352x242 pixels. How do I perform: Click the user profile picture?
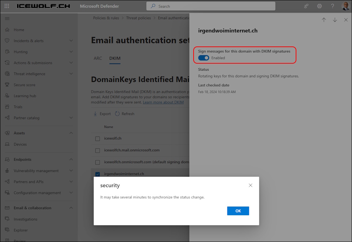click(345, 6)
